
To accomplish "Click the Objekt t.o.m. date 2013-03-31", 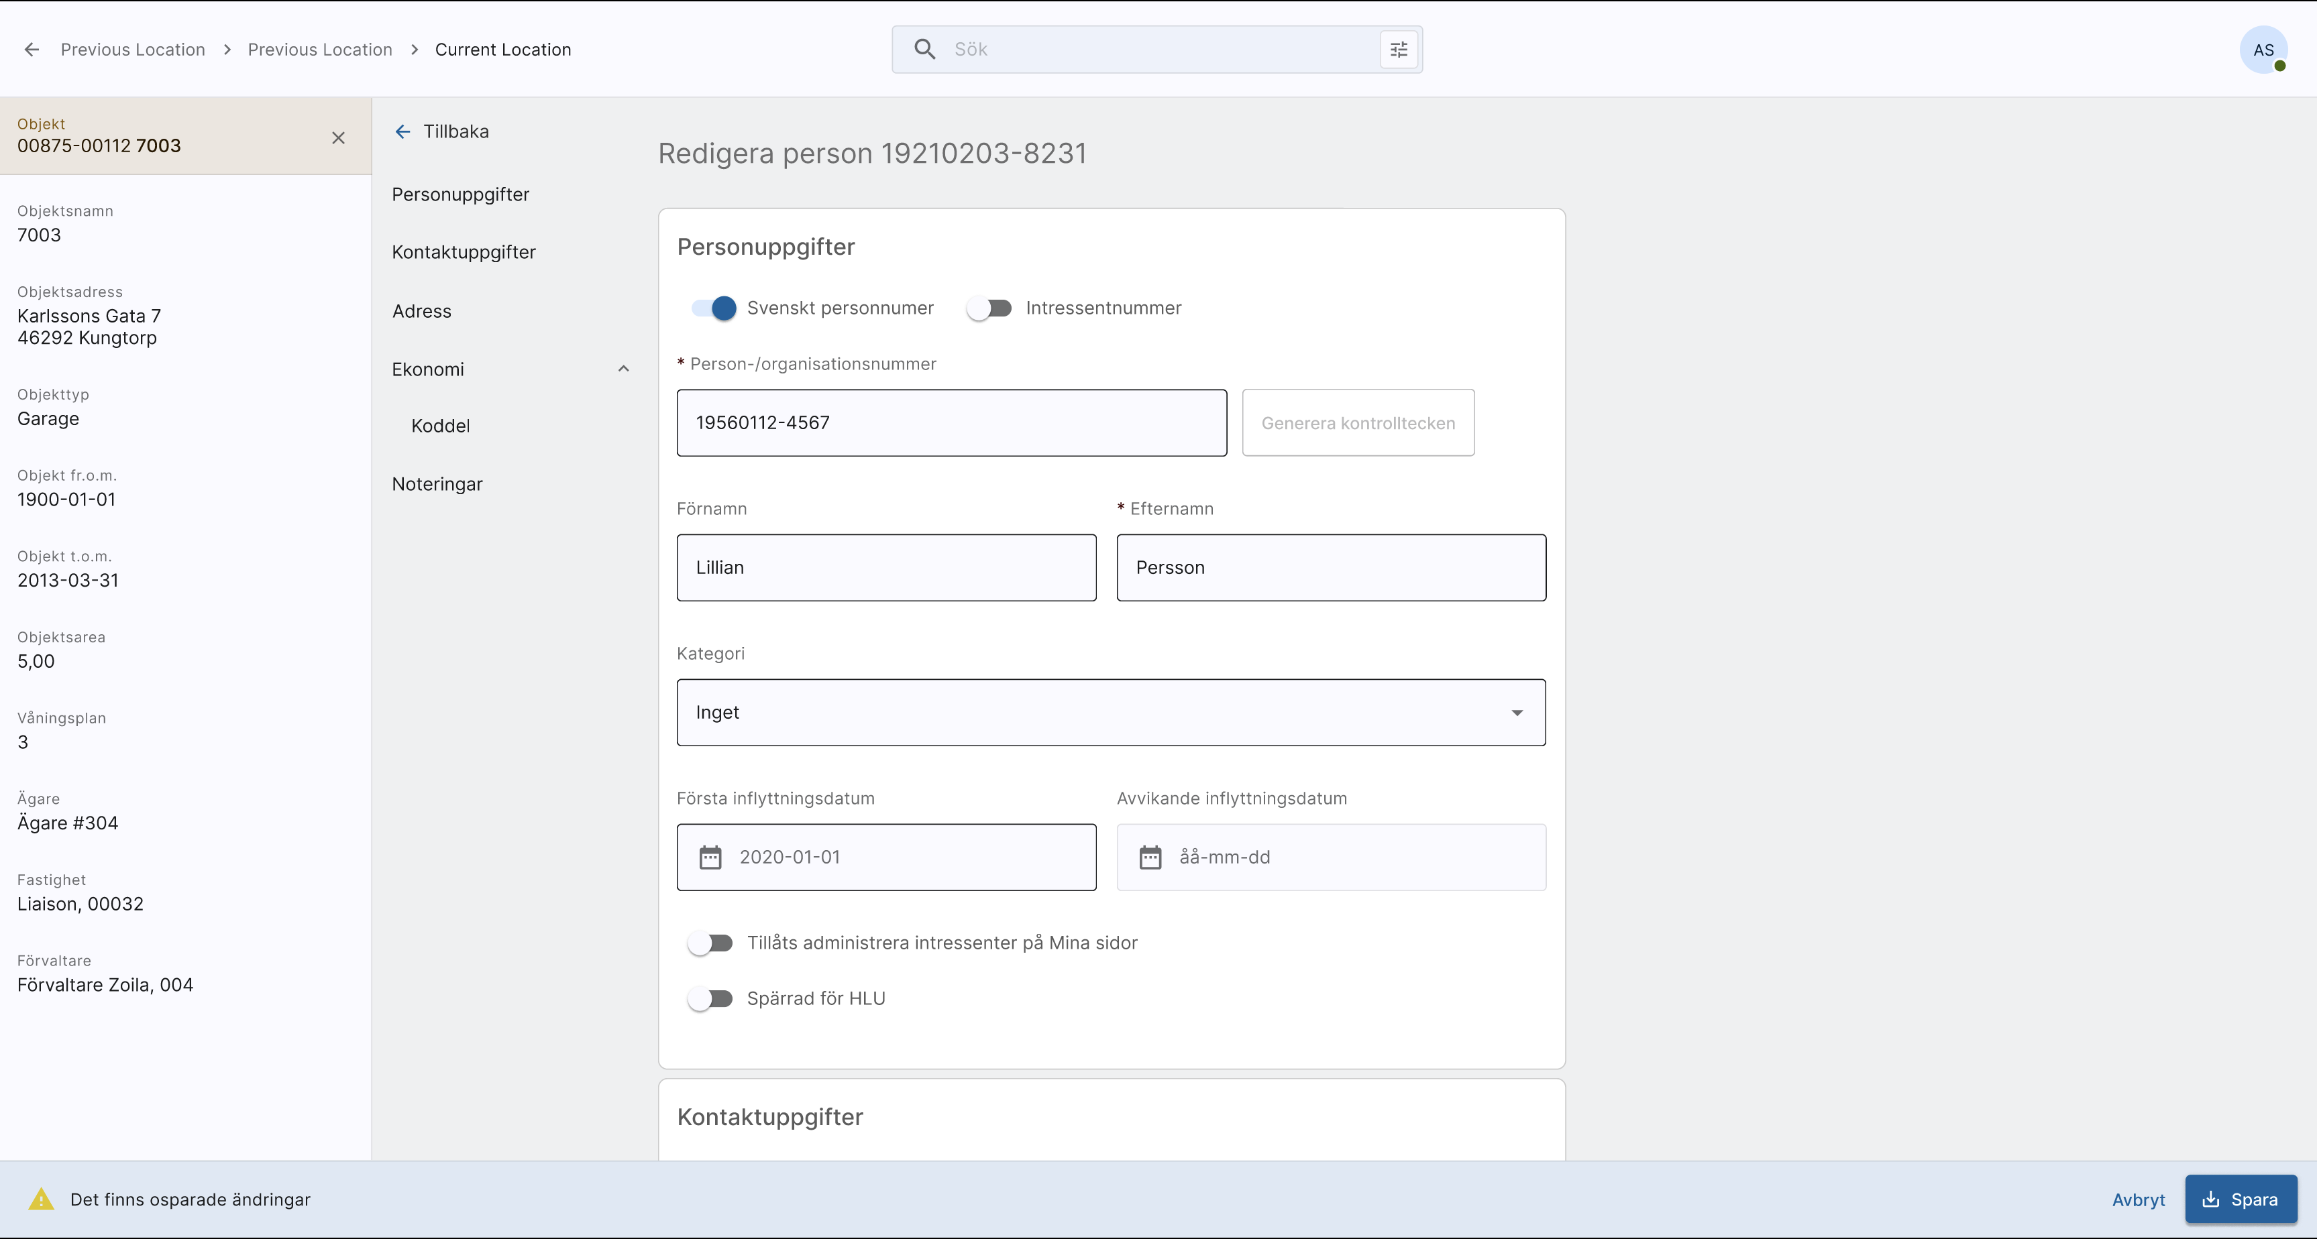I will (68, 580).
